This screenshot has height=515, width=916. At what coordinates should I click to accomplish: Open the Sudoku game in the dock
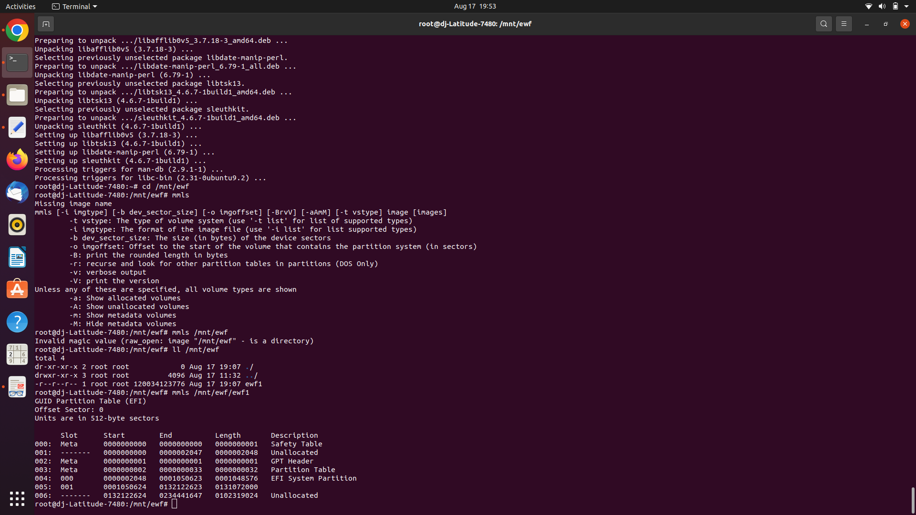[x=17, y=354]
